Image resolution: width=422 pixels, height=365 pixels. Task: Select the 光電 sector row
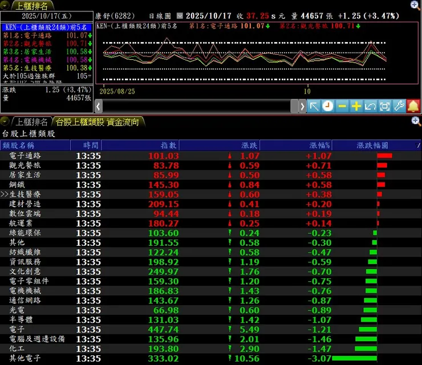pyautogui.click(x=211, y=310)
